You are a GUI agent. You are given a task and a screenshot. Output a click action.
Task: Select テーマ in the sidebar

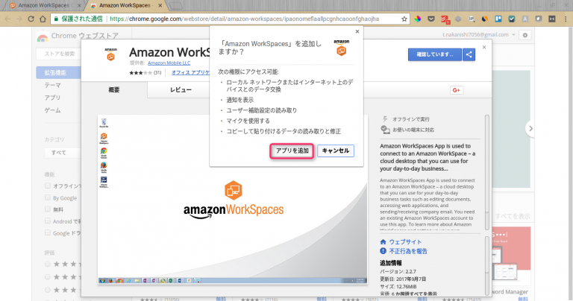point(53,86)
